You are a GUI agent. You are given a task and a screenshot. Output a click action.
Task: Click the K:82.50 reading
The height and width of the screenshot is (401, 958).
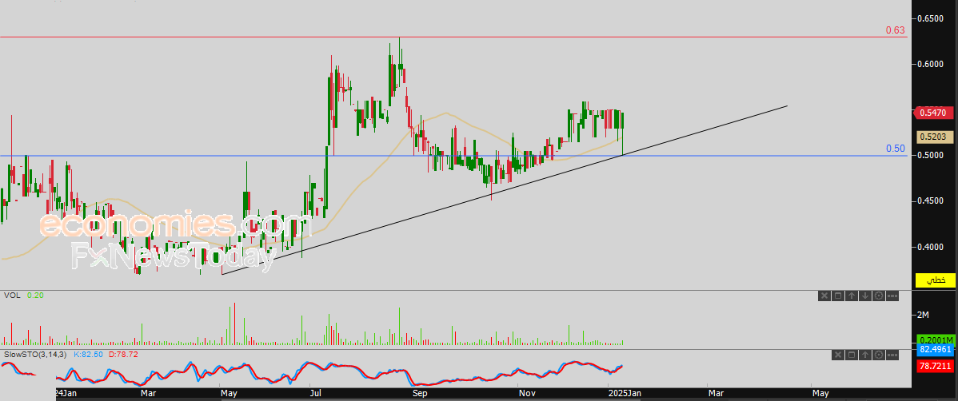pos(90,354)
